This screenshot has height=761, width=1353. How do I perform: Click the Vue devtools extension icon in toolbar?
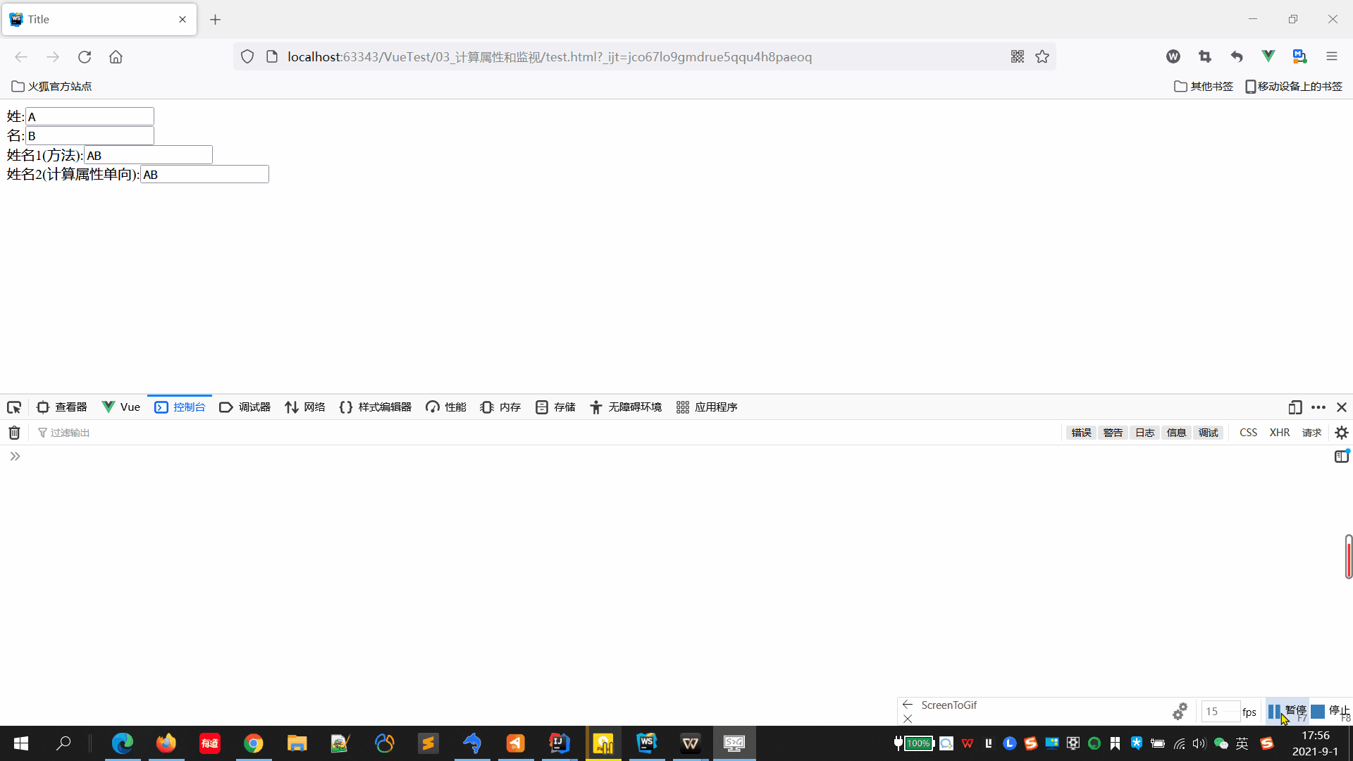click(1268, 57)
